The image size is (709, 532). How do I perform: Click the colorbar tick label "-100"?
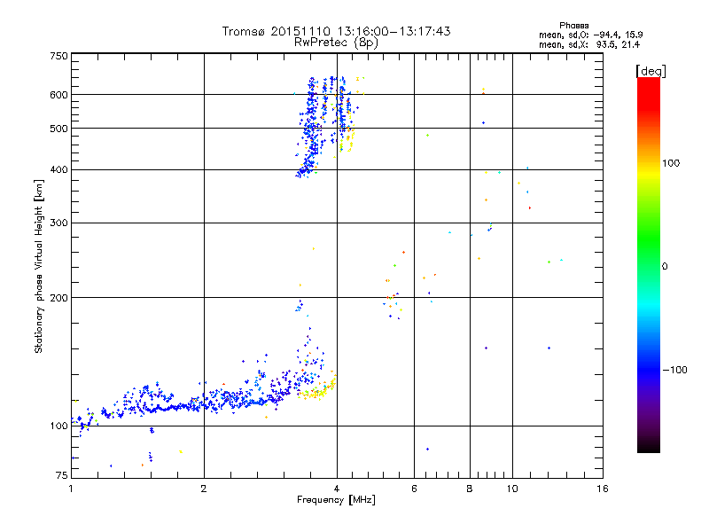pos(674,370)
